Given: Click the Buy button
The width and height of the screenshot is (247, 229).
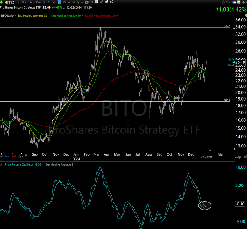Looking at the screenshot, I should [7, 156].
